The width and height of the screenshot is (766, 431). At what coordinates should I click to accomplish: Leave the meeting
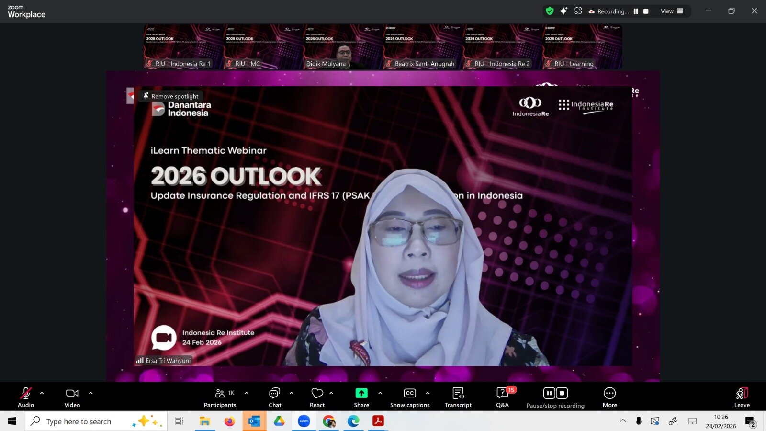(x=742, y=396)
